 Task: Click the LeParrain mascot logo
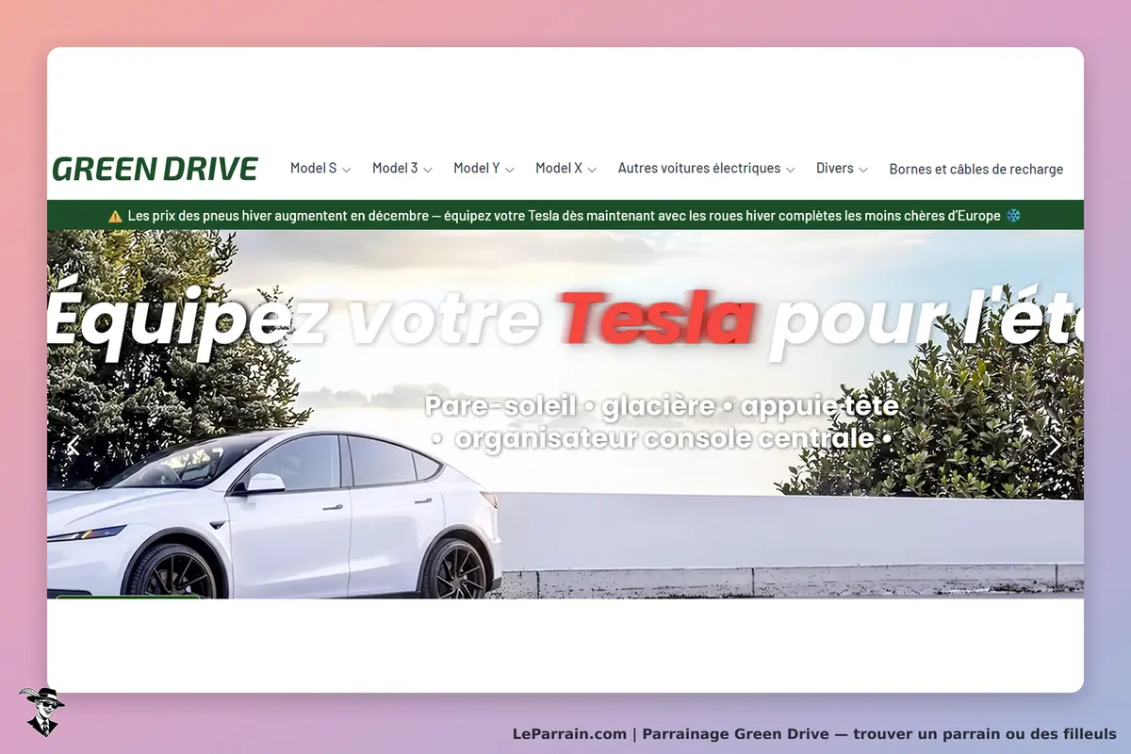point(41,712)
